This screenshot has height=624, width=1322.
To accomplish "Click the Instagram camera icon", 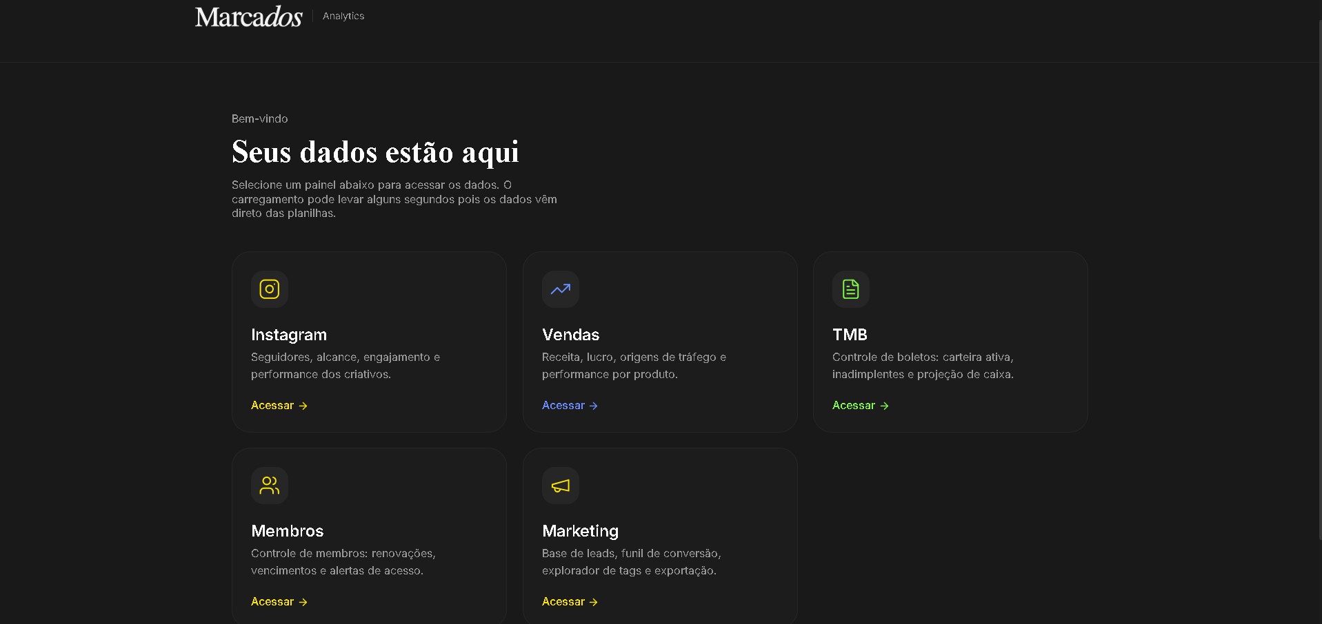I will pos(270,289).
